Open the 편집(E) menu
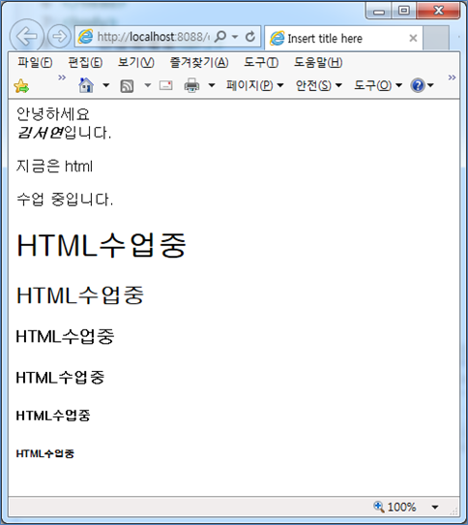This screenshot has width=468, height=525. coord(85,62)
